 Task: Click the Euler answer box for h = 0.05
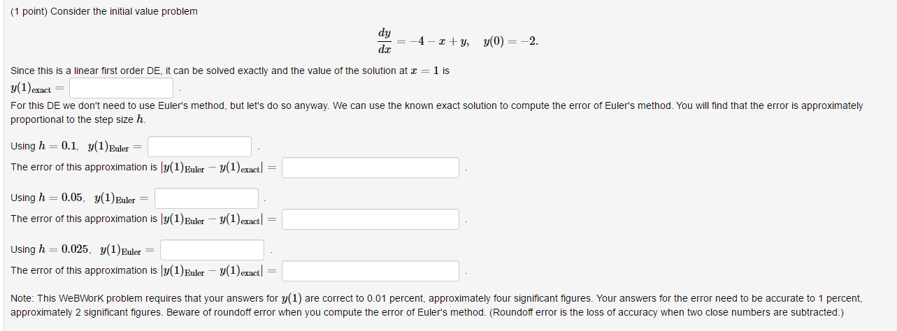[x=207, y=198]
